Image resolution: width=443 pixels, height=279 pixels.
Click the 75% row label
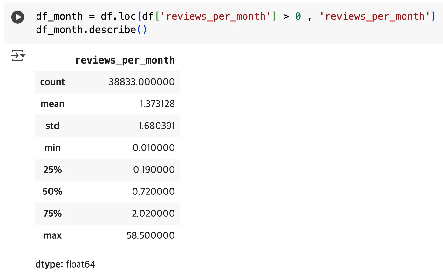coord(52,214)
